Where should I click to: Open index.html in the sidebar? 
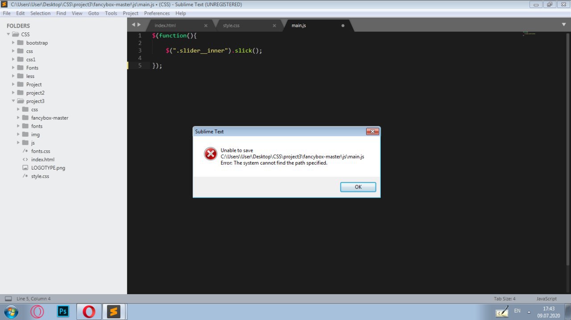pyautogui.click(x=43, y=159)
